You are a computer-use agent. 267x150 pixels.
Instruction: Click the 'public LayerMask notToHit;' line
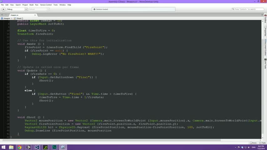click(x=41, y=24)
